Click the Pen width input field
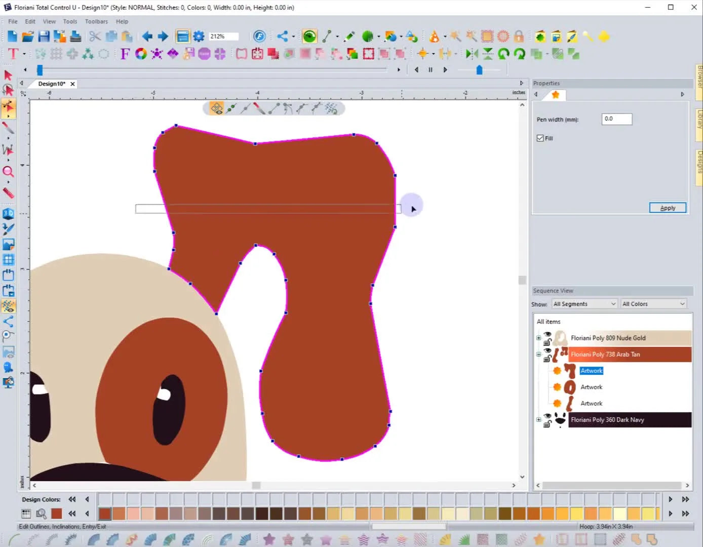 [616, 119]
